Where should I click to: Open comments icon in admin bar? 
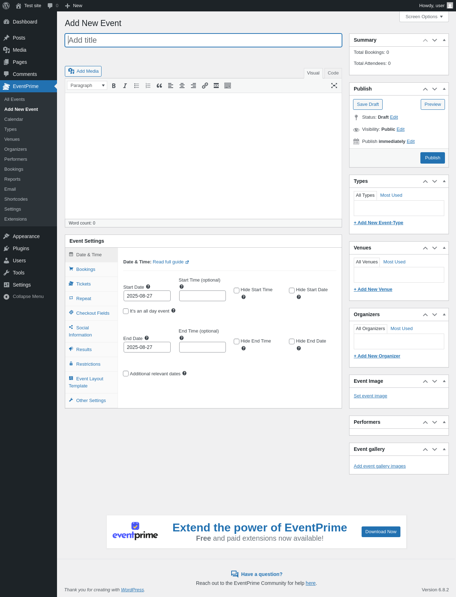50,6
